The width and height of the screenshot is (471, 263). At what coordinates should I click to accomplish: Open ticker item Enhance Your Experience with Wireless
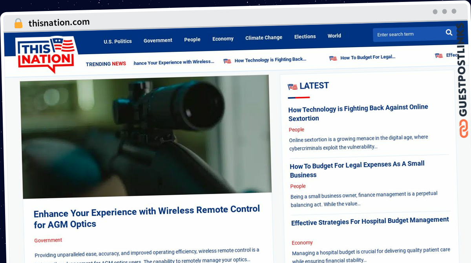(x=174, y=62)
